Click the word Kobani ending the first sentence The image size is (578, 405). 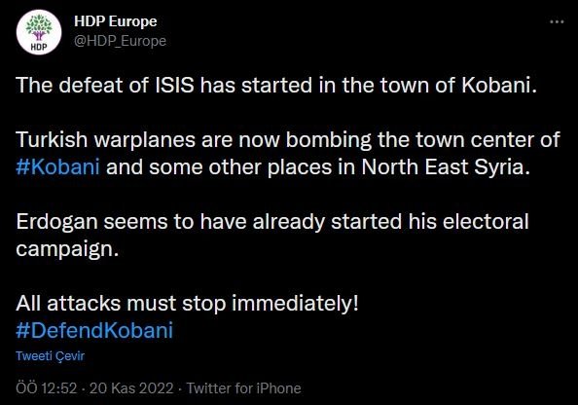tap(499, 86)
